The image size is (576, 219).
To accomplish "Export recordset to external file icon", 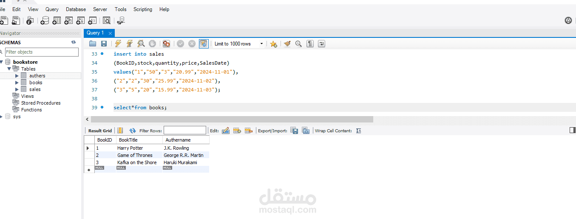I will coord(294,131).
